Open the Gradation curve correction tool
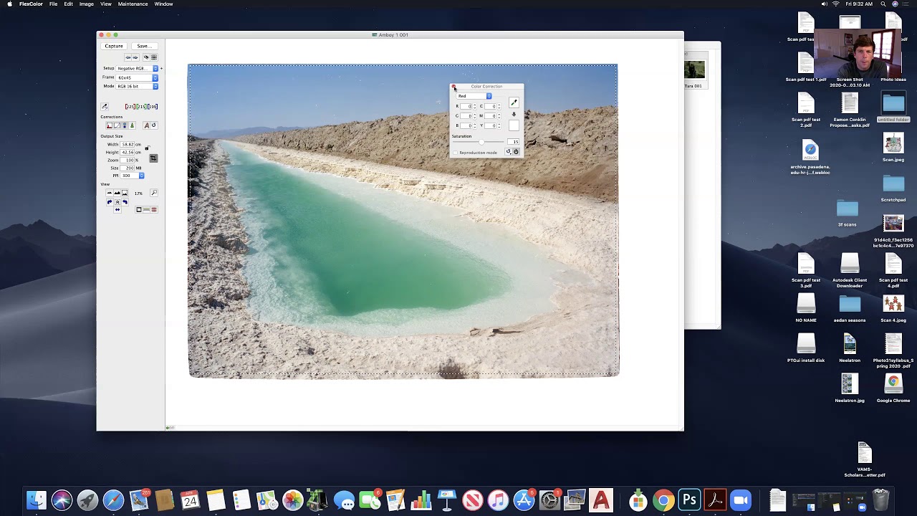Image resolution: width=917 pixels, height=516 pixels. pos(117,125)
